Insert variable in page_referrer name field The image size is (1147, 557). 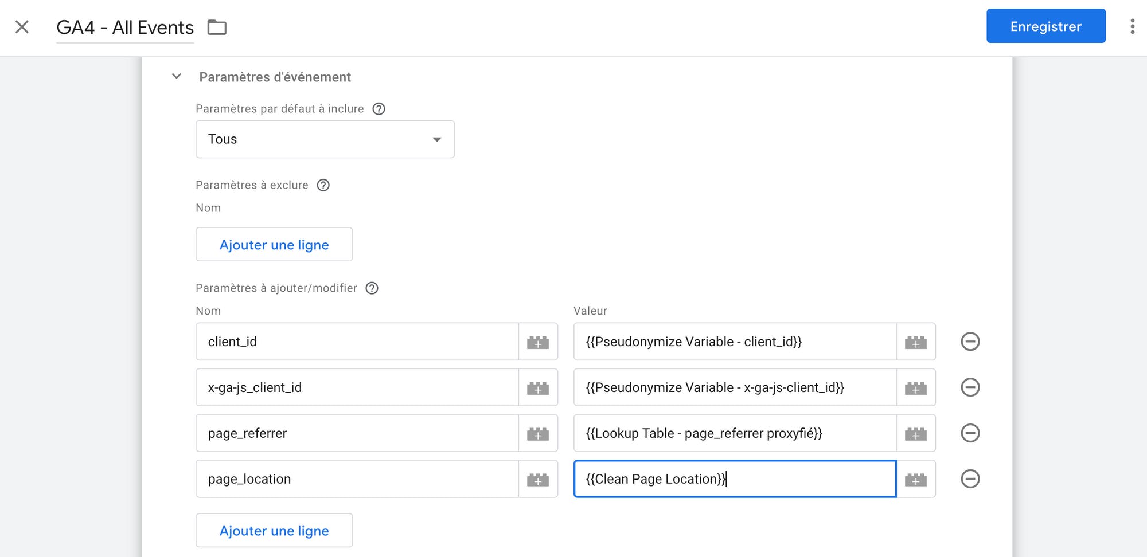click(x=538, y=434)
